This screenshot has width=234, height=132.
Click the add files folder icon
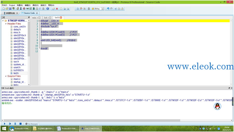tap(53, 9)
